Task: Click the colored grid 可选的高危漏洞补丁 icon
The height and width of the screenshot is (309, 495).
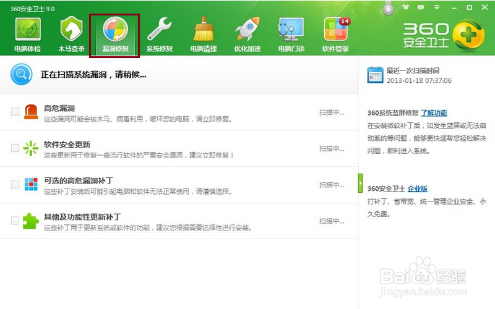Action: [x=31, y=184]
